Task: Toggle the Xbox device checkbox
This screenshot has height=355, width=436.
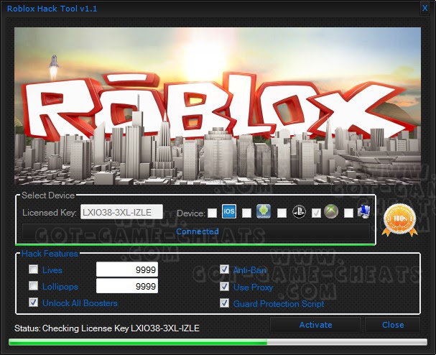Action: coord(316,213)
